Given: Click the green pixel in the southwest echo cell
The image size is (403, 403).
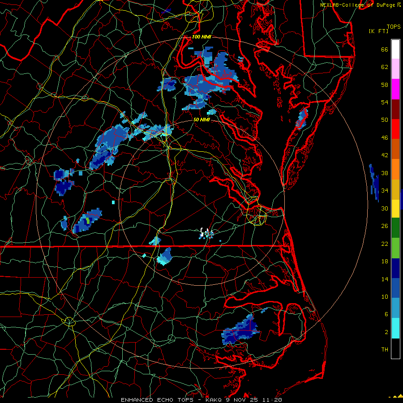Looking at the screenshot, I should point(88,220).
